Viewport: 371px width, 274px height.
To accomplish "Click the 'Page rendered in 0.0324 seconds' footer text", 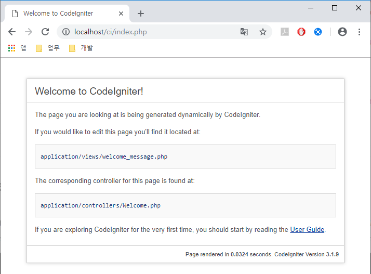I will 228,254.
